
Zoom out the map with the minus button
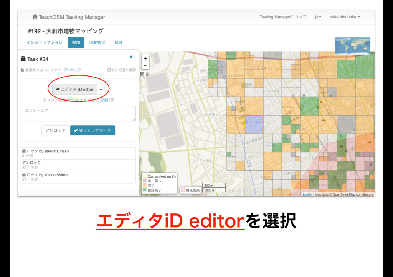pyautogui.click(x=145, y=65)
